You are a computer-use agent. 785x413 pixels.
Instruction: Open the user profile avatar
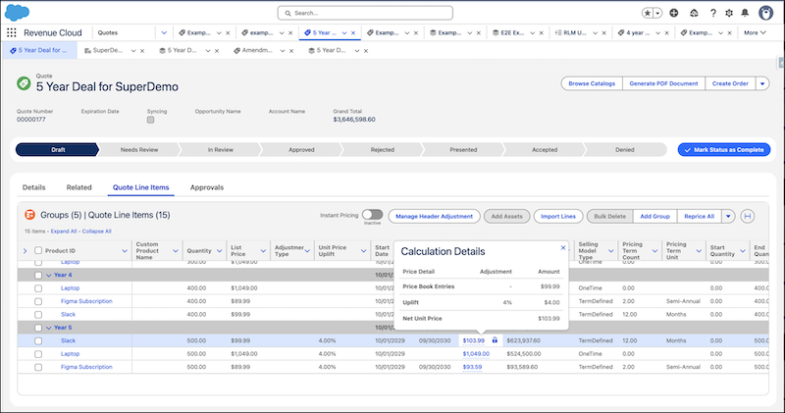click(765, 13)
